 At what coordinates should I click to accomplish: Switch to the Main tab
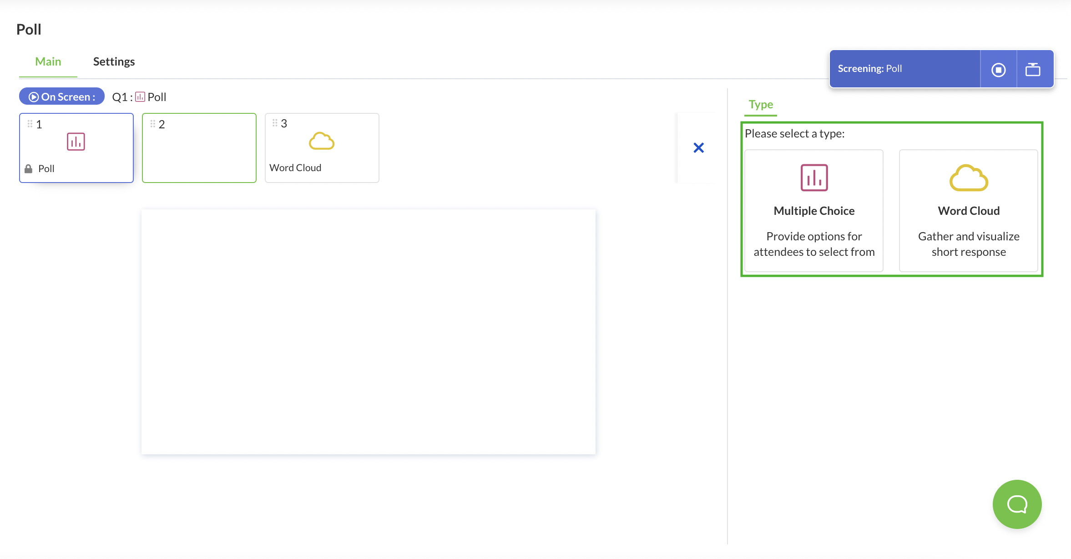(48, 61)
